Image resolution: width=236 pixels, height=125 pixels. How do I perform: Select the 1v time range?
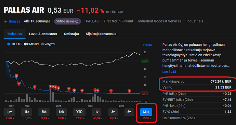coord(97,112)
